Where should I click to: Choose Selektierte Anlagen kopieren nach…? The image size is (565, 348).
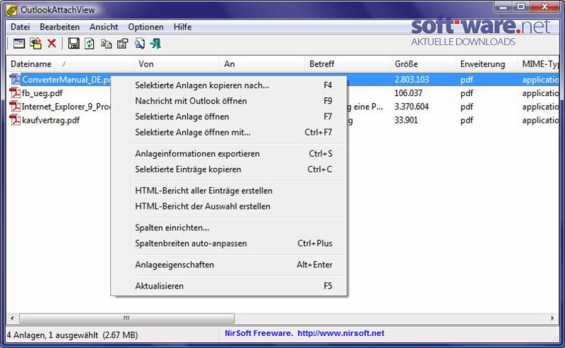pos(229,85)
